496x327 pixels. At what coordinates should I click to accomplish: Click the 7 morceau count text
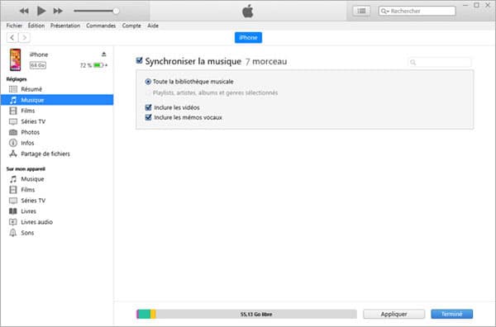click(266, 61)
